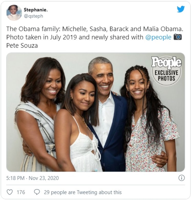The width and height of the screenshot is (192, 201).
Task: Open Stephanie's profile avatar
Action: click(14, 13)
